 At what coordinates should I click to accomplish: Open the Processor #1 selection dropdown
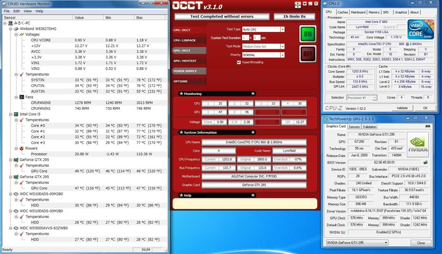tap(375, 98)
